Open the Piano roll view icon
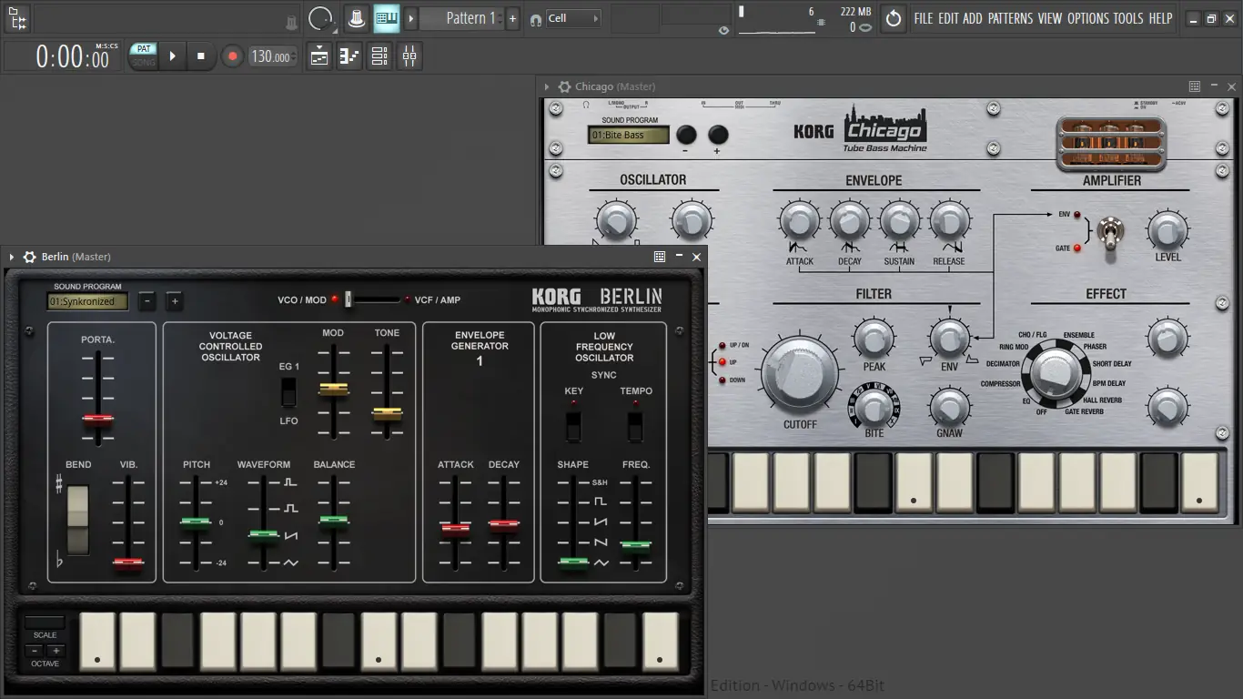 pyautogui.click(x=349, y=56)
